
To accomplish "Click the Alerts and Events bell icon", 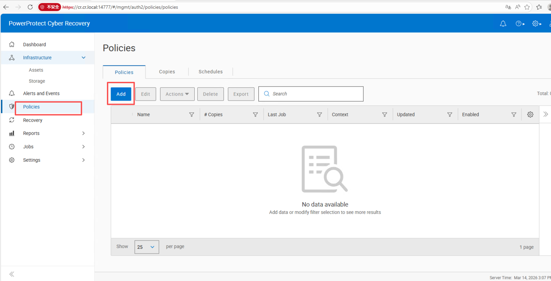I will pyautogui.click(x=12, y=93).
